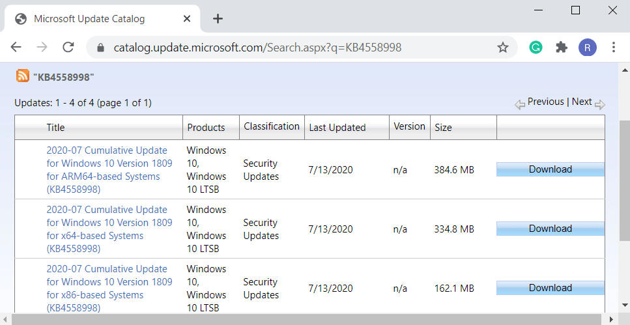Reload the page with the refresh icon

[68, 48]
